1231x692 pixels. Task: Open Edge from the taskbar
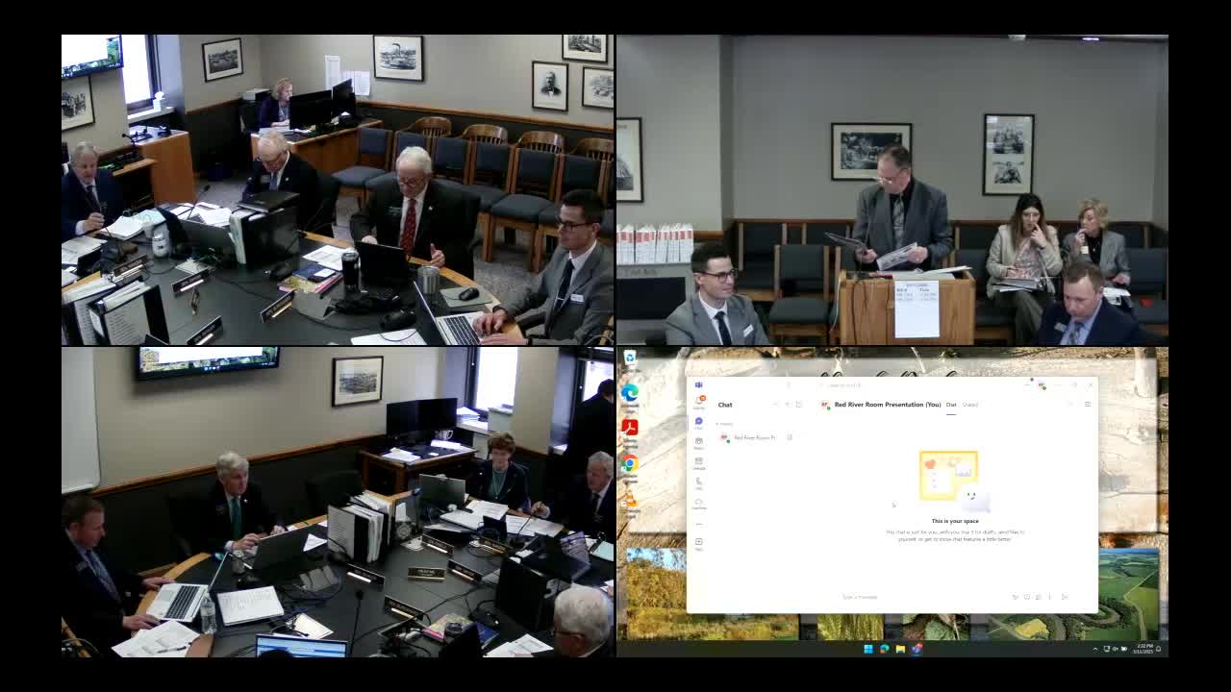[x=885, y=649]
